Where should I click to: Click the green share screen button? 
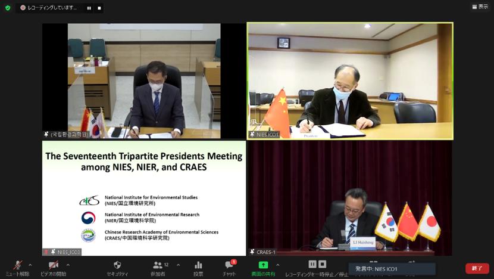click(263, 268)
